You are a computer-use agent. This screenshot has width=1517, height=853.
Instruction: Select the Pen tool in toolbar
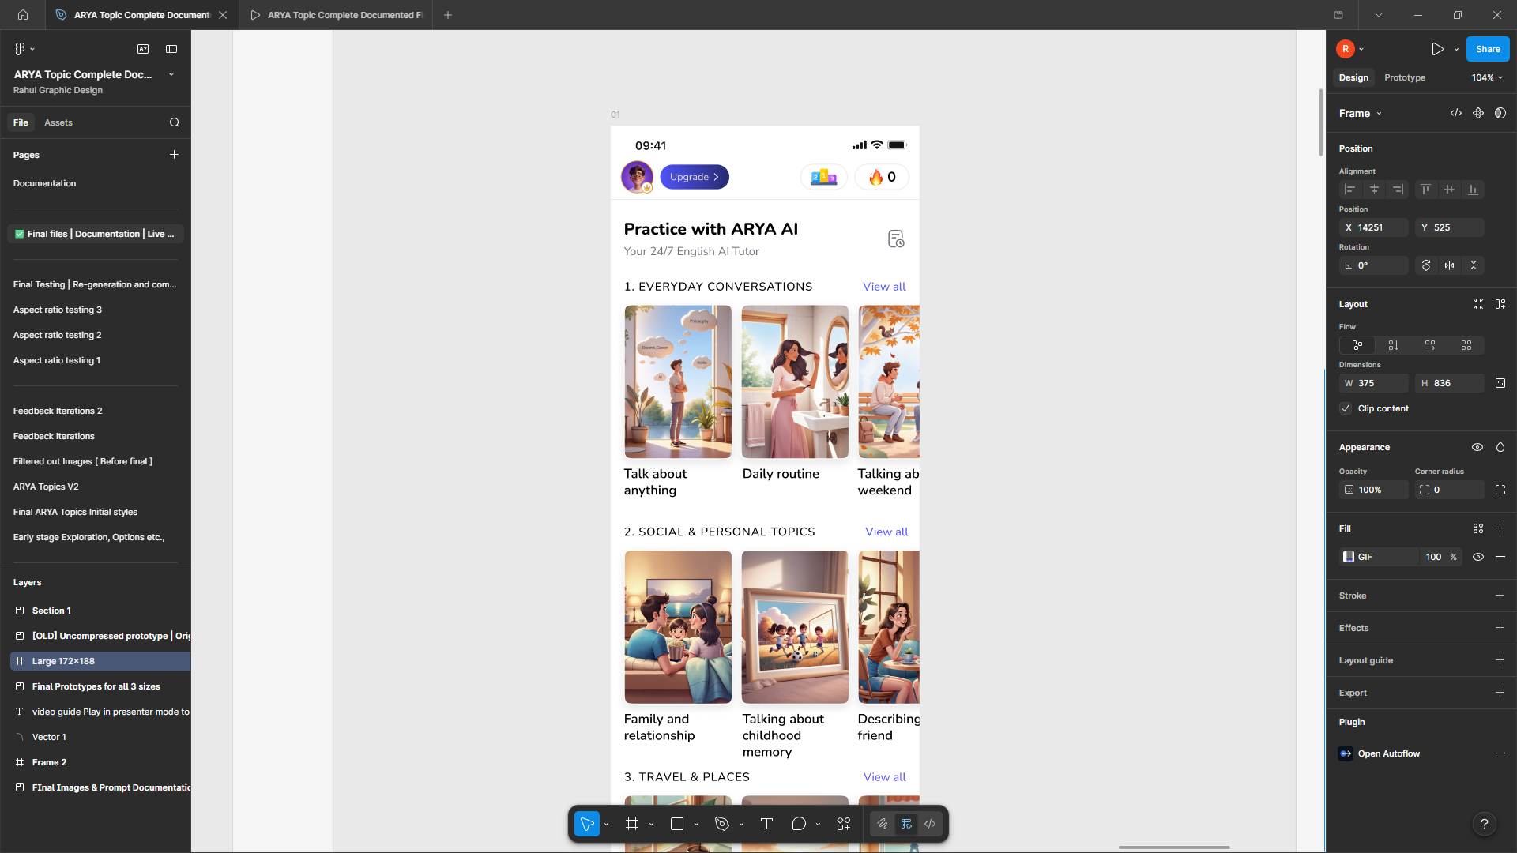[722, 824]
